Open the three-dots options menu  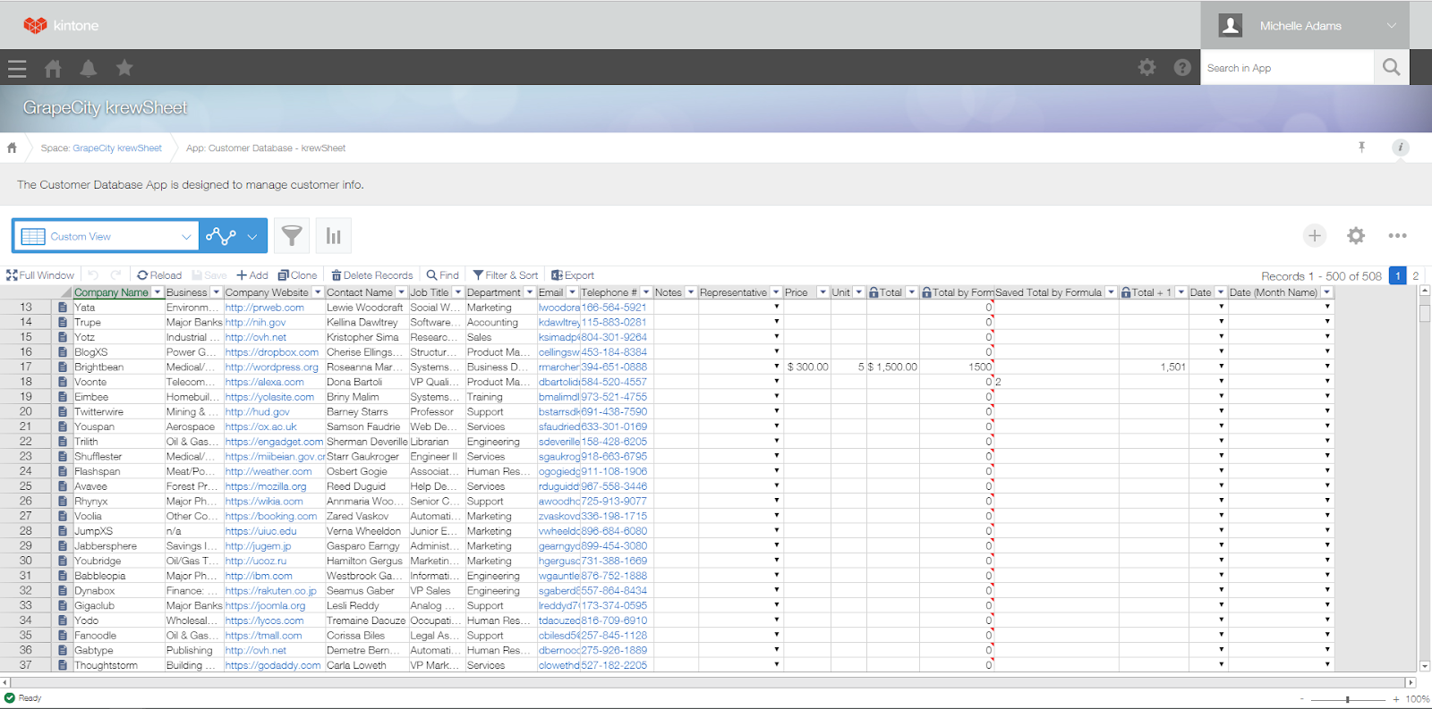click(x=1397, y=236)
